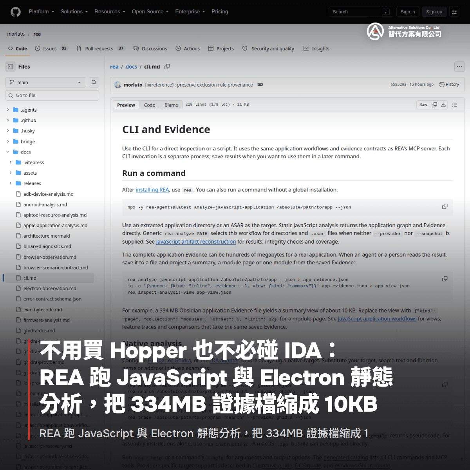Click the Sign in button
The height and width of the screenshot is (470, 470).
(408, 12)
